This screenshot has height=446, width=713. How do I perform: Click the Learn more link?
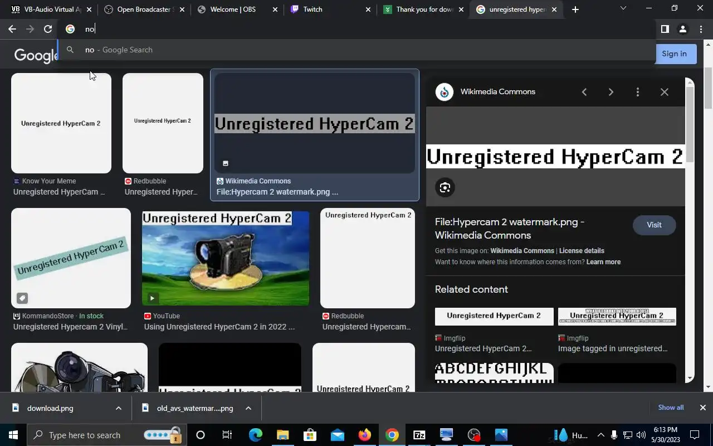pyautogui.click(x=603, y=262)
